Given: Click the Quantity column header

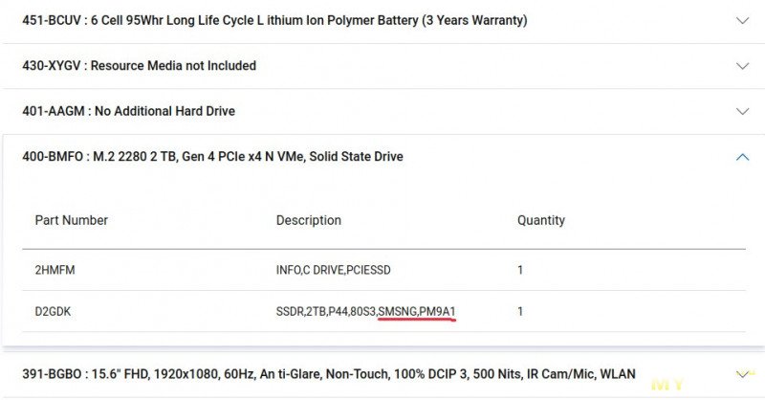Looking at the screenshot, I should [x=541, y=220].
